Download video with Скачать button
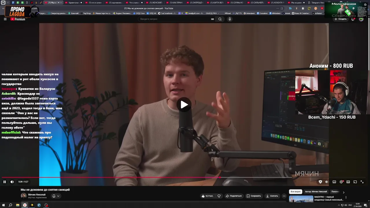The height and width of the screenshot is (208, 370). (x=272, y=196)
